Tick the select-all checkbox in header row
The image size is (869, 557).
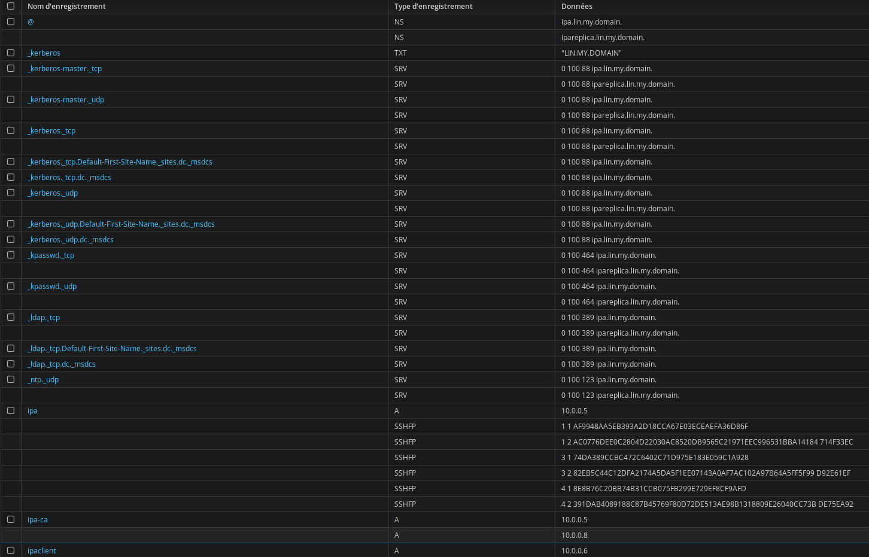pyautogui.click(x=11, y=6)
